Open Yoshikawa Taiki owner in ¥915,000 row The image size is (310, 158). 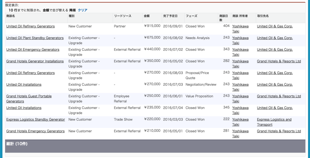click(240, 29)
